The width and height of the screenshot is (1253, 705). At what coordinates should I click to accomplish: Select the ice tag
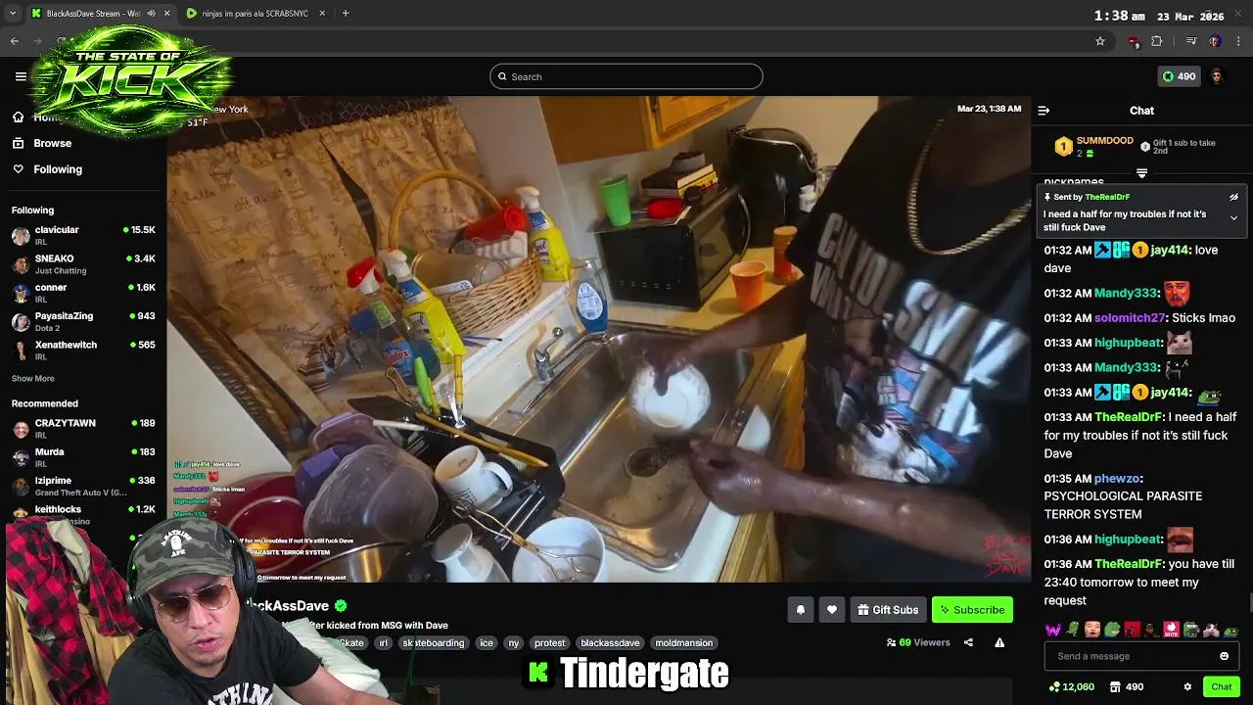click(x=487, y=643)
